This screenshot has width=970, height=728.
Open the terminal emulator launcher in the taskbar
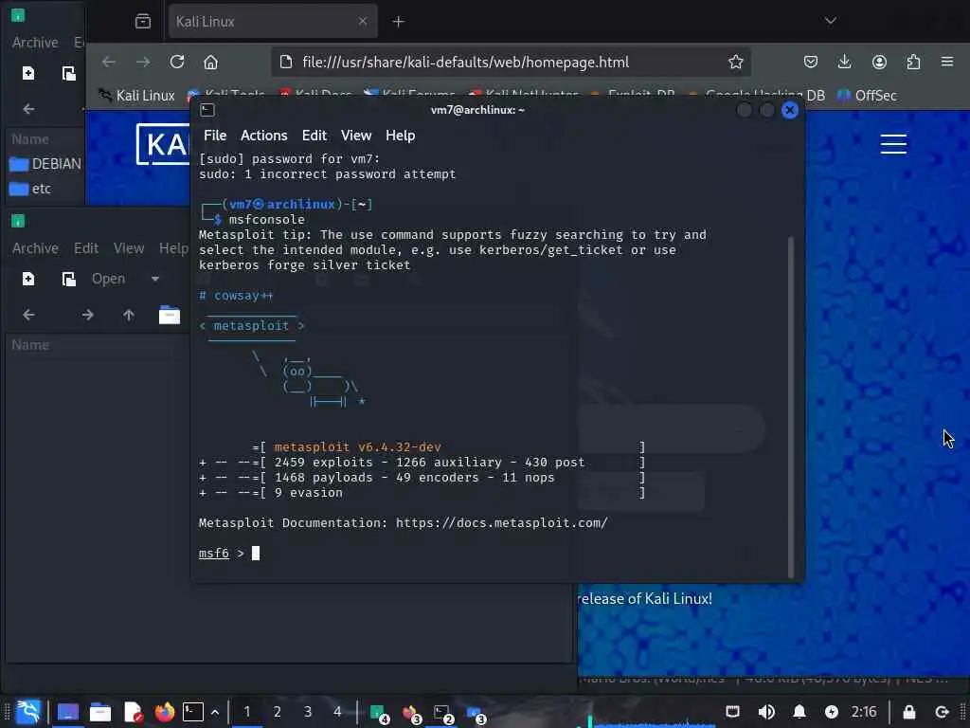193,712
